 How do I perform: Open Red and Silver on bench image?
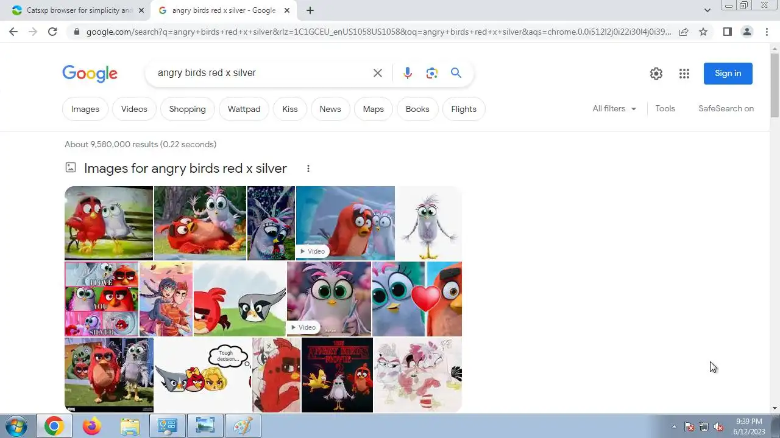[x=108, y=223]
